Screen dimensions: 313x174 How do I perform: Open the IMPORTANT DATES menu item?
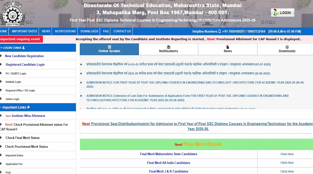(25, 31)
